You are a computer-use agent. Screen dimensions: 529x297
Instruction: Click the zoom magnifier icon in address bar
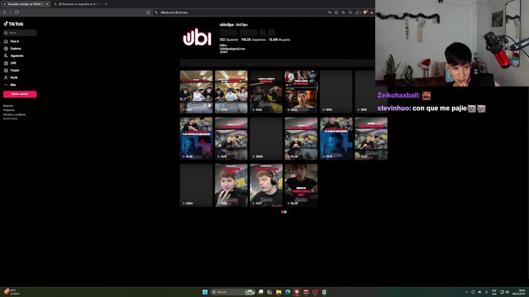350,12
